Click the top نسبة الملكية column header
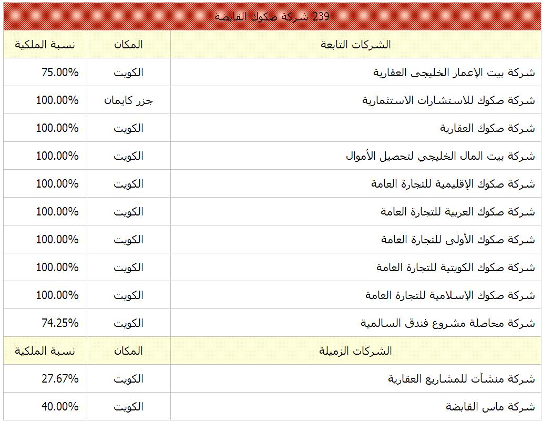The width and height of the screenshot is (543, 422). point(45,45)
